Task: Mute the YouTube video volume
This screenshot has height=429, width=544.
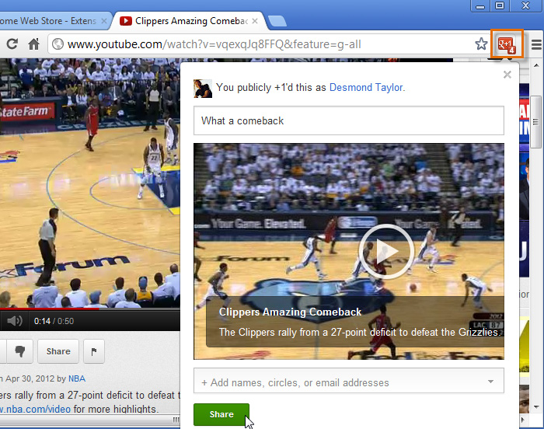Action: pos(14,321)
